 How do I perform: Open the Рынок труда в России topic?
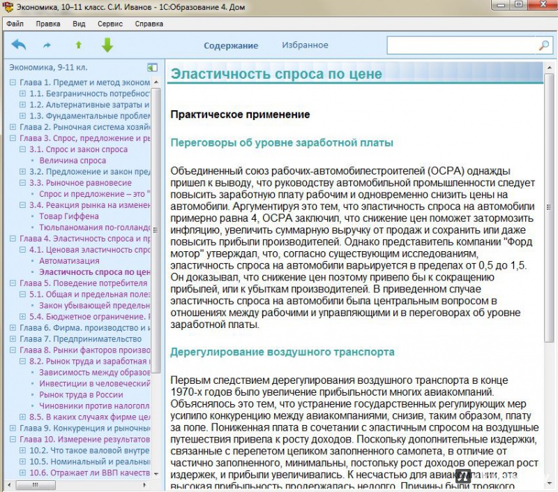(x=81, y=395)
